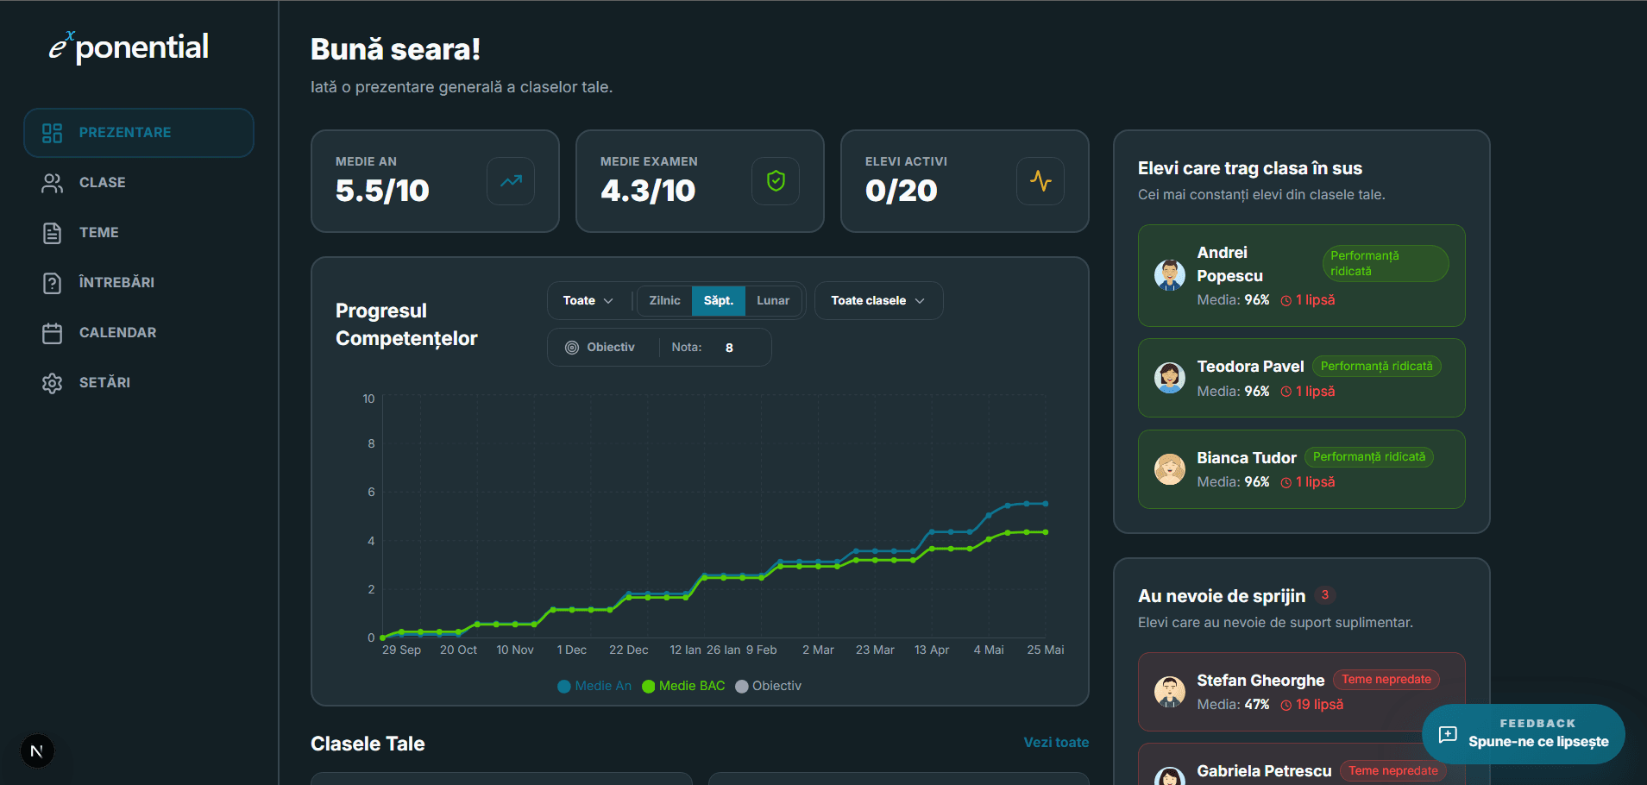Click Stefan's 19 lipsă absence text
Image resolution: width=1647 pixels, height=785 pixels.
pyautogui.click(x=1319, y=705)
